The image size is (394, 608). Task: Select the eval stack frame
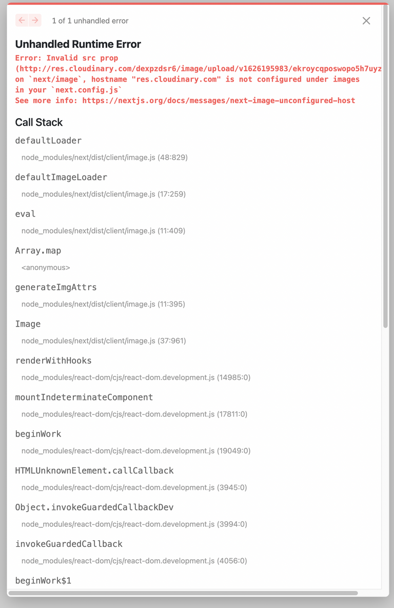point(25,214)
